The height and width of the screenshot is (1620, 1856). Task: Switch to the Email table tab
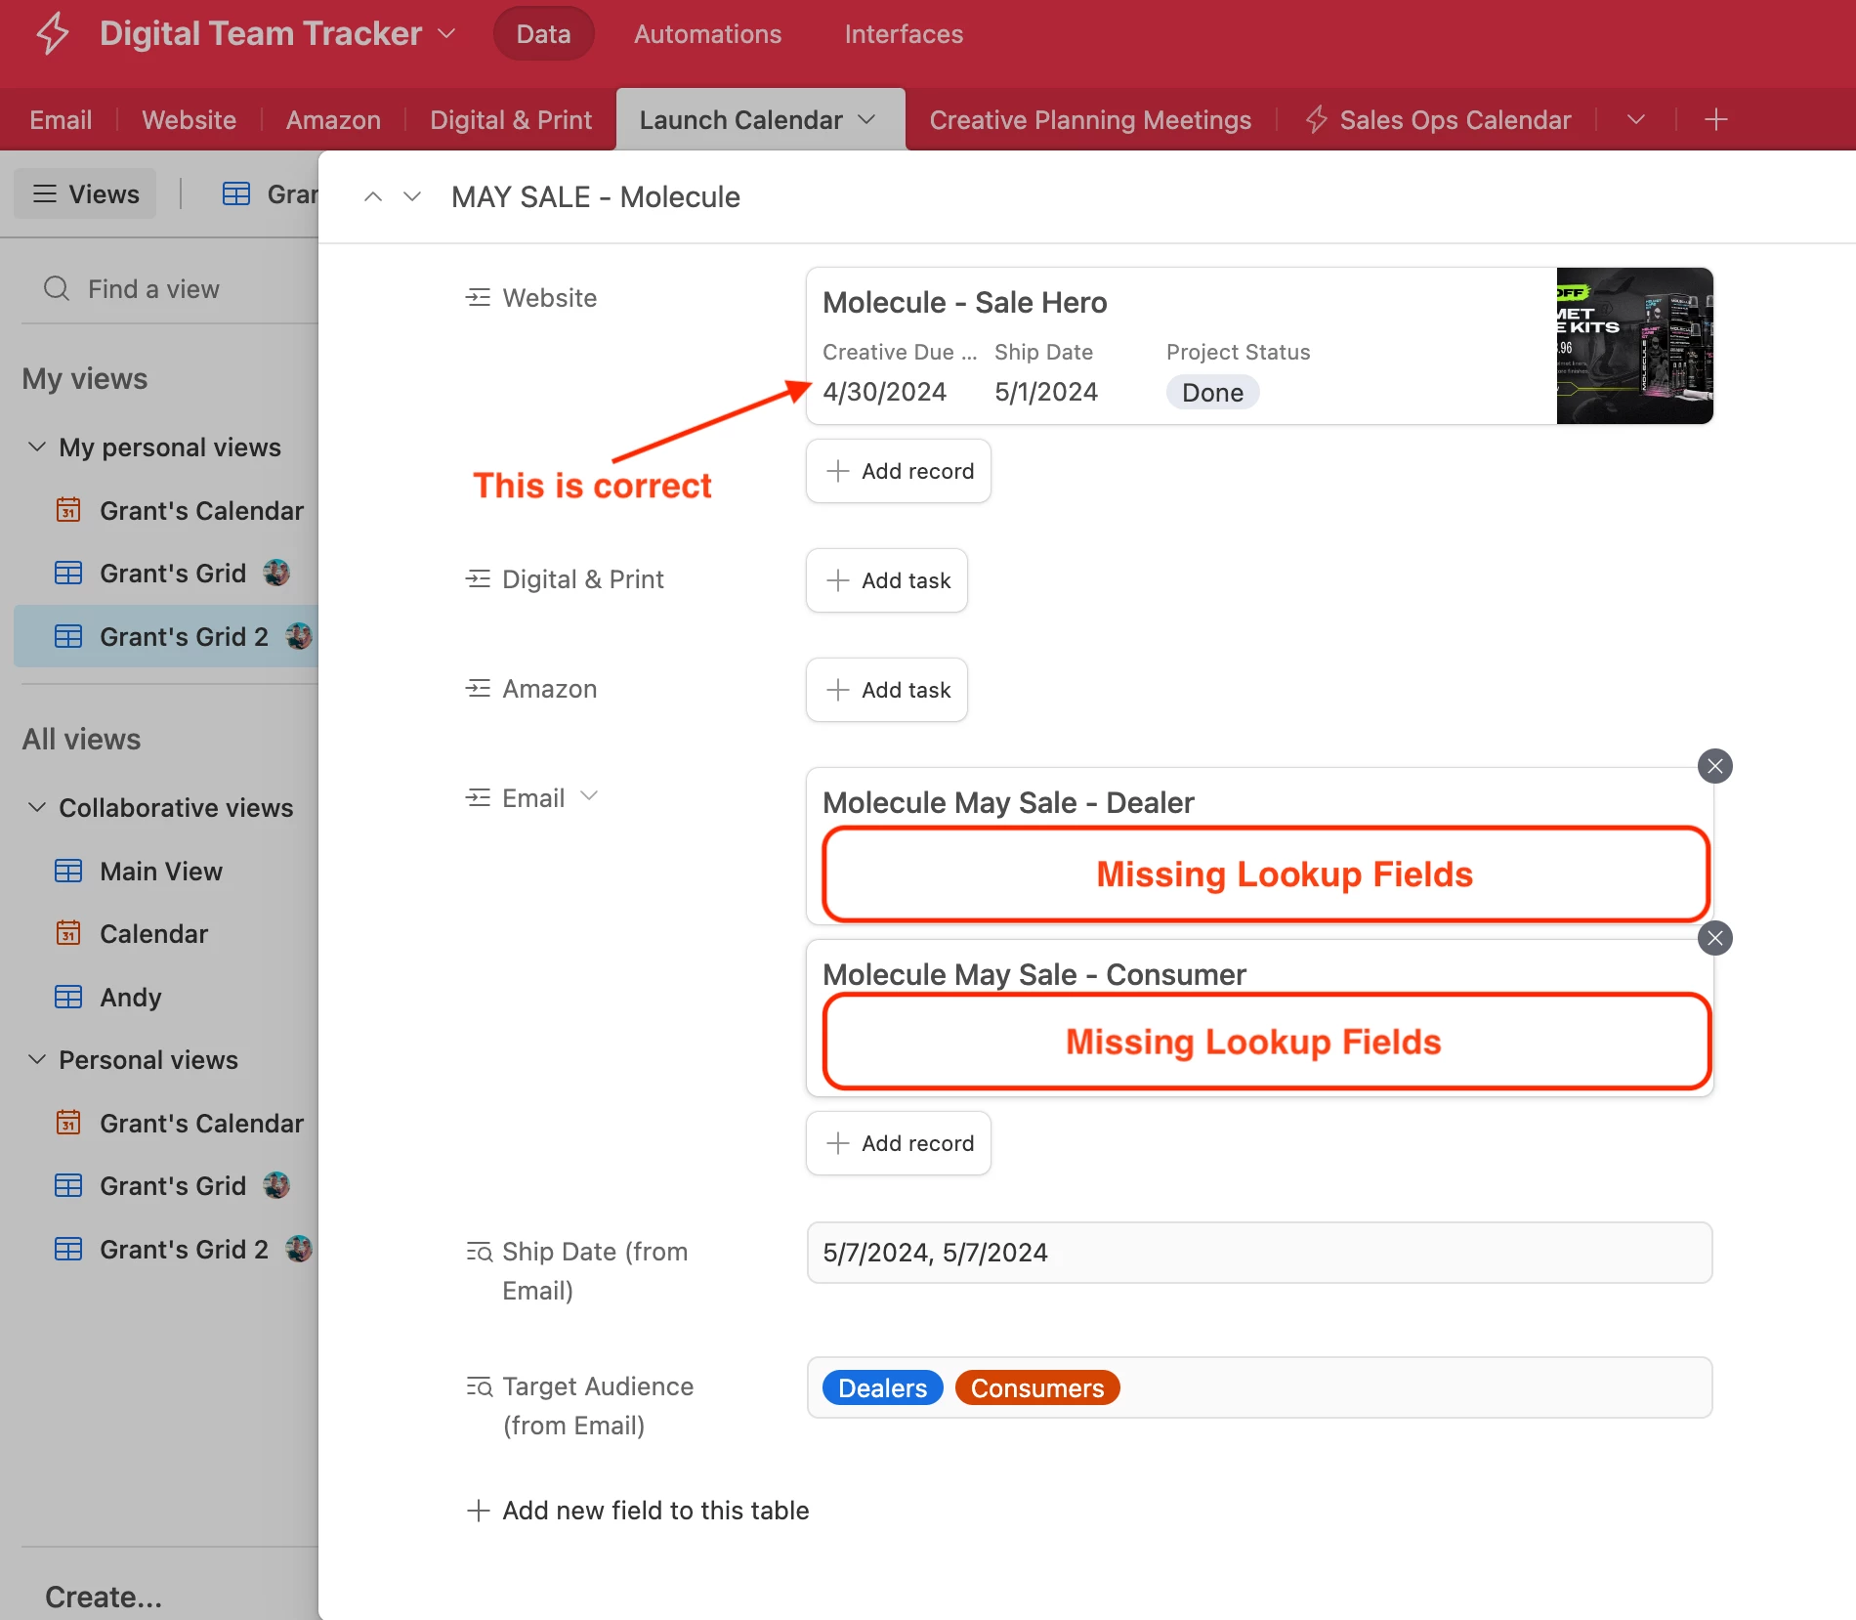(x=61, y=119)
